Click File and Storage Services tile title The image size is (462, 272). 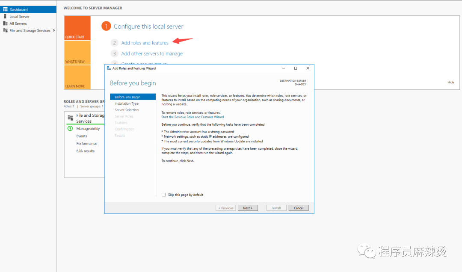click(x=90, y=118)
